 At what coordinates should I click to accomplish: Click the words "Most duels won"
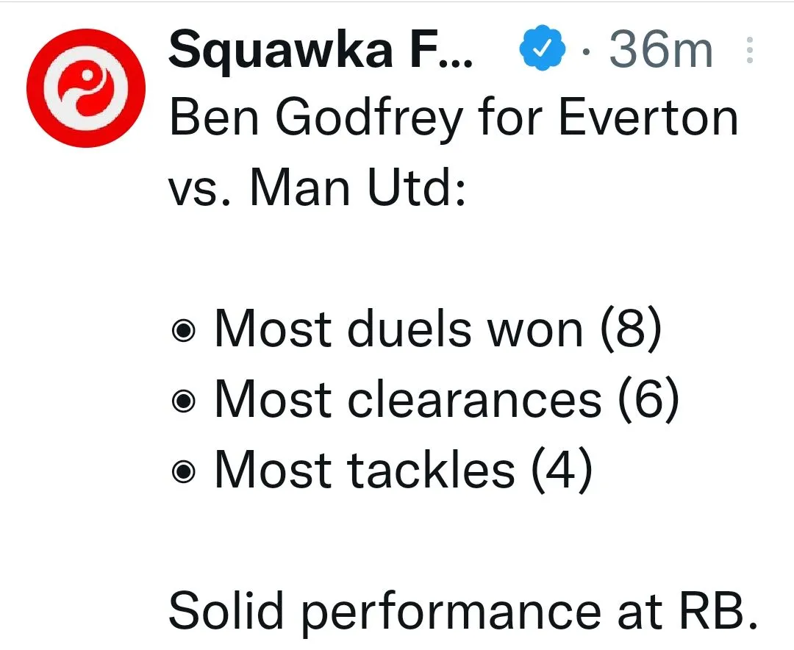(398, 330)
